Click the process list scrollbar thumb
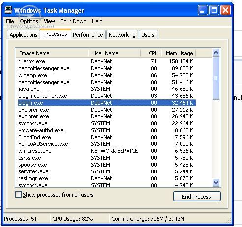Screen dimensions: 242x227 tap(216, 78)
